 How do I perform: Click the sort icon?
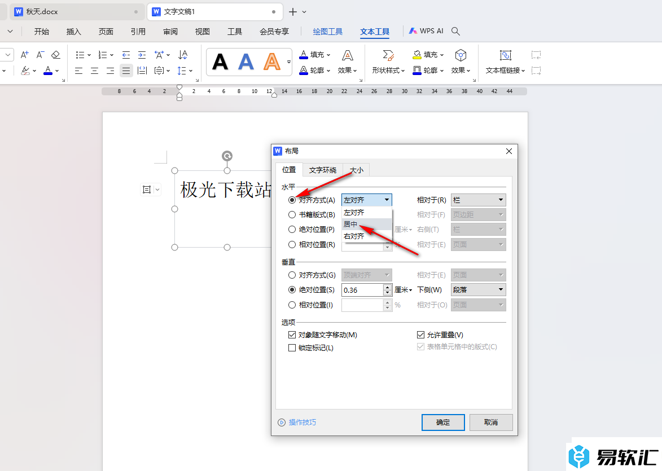click(183, 55)
